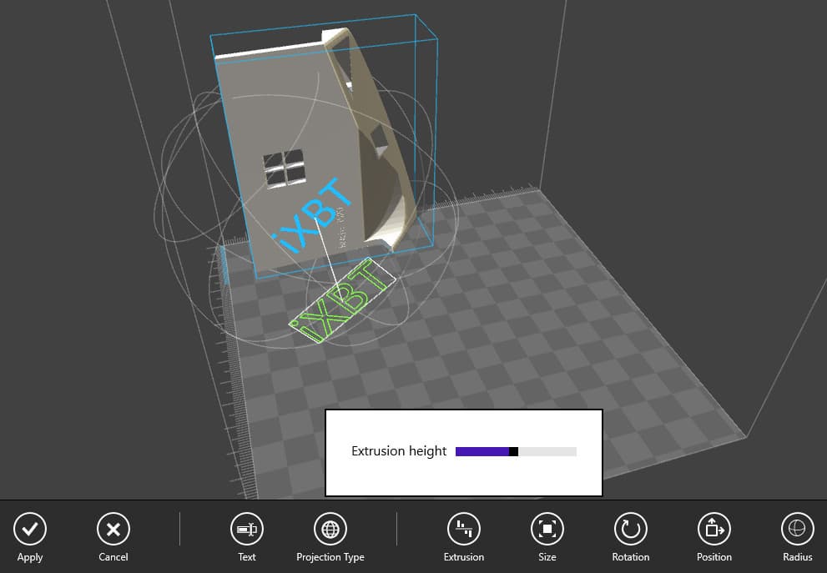Click the window cutout on the model
827x573 pixels.
(285, 168)
